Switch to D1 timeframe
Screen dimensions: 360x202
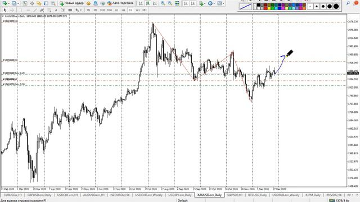[130, 10]
